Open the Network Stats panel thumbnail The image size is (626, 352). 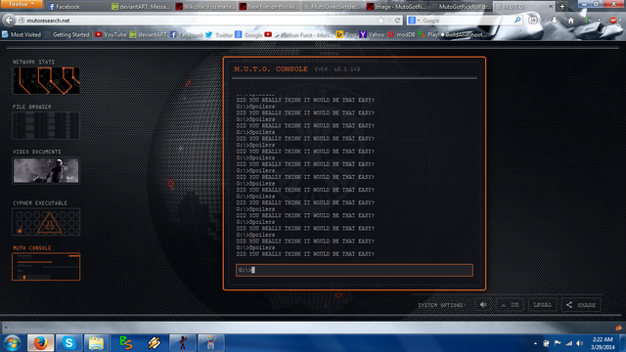(46, 80)
